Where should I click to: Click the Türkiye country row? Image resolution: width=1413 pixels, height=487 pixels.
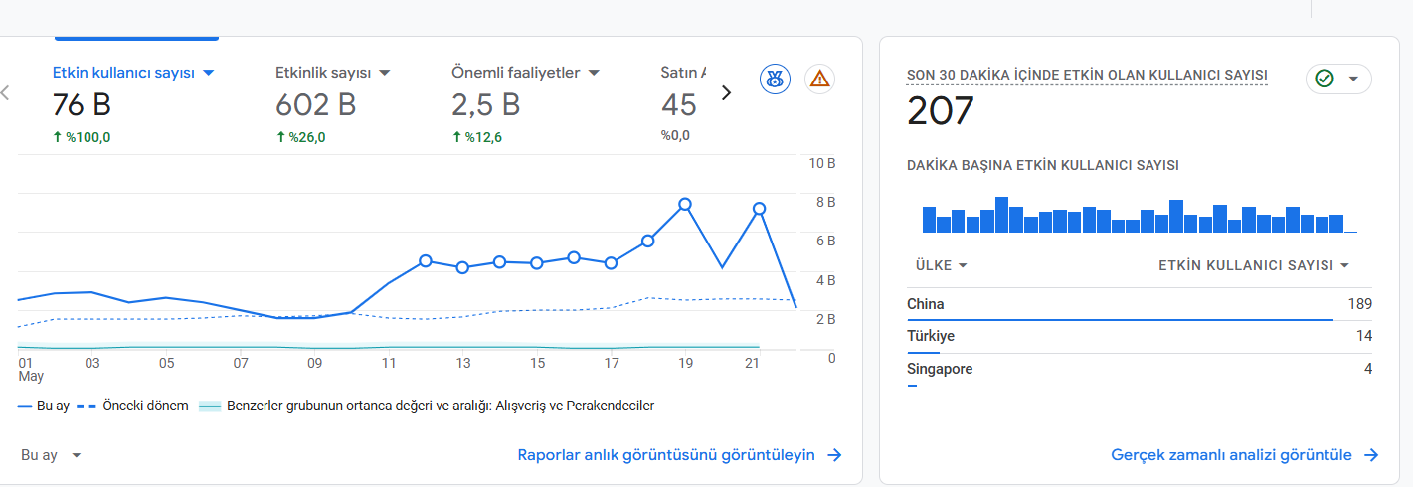click(x=1140, y=337)
